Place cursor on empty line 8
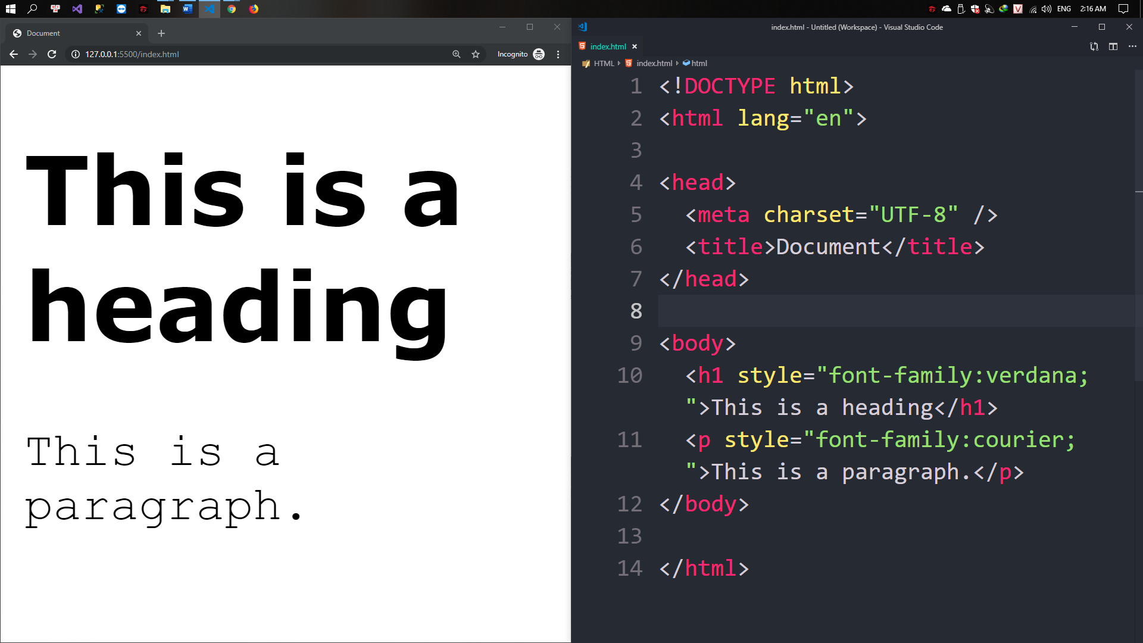 (x=833, y=311)
